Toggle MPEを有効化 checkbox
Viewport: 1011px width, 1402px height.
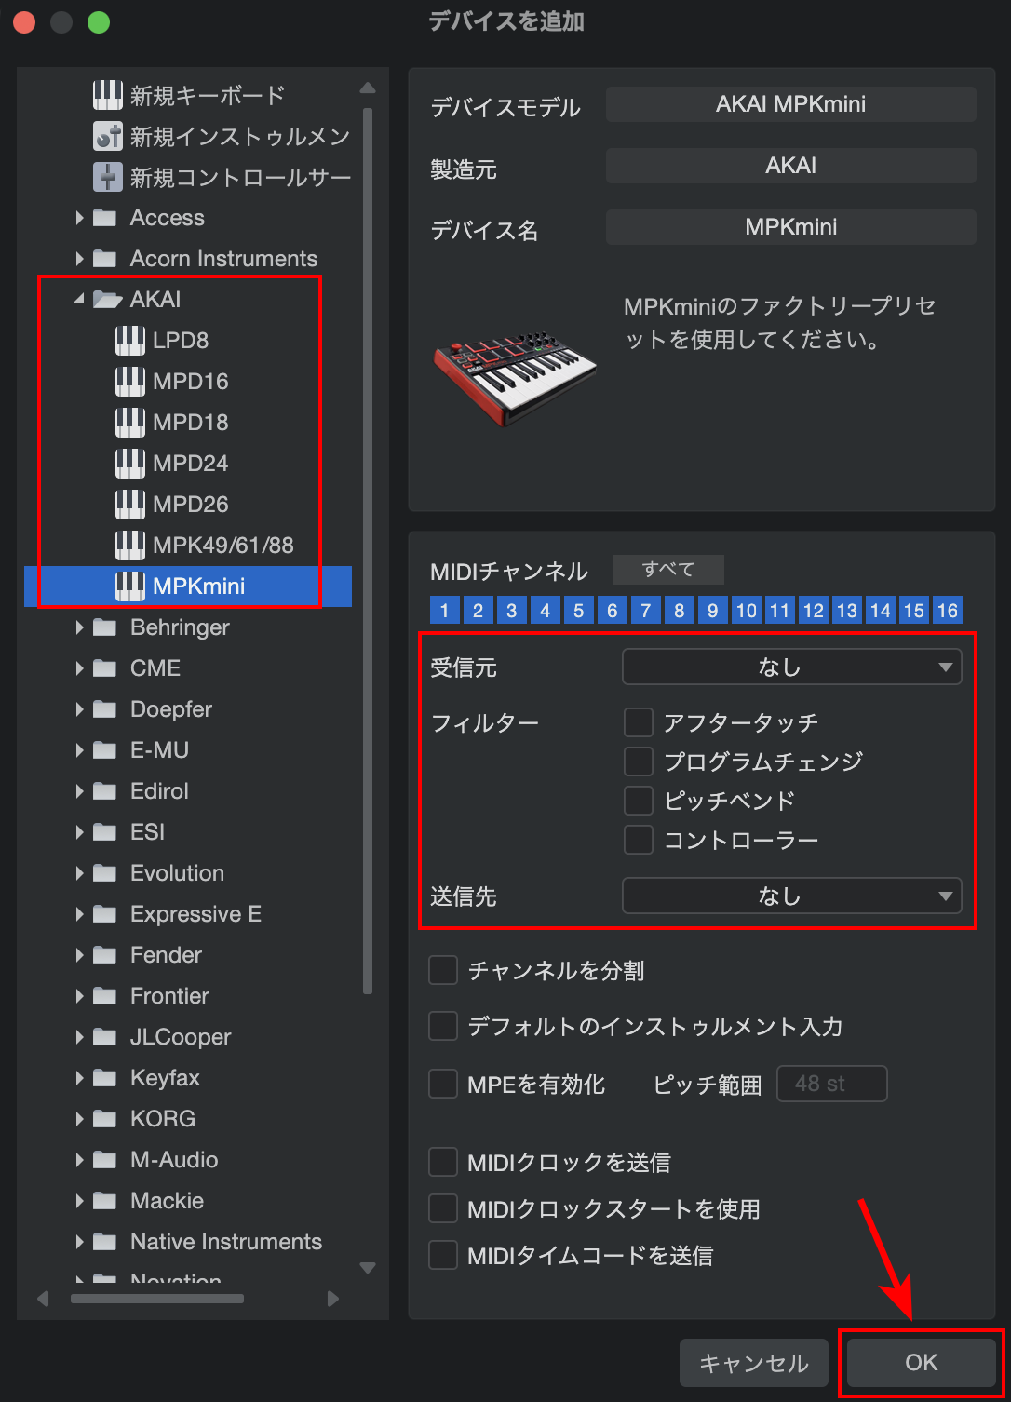pyautogui.click(x=443, y=1084)
